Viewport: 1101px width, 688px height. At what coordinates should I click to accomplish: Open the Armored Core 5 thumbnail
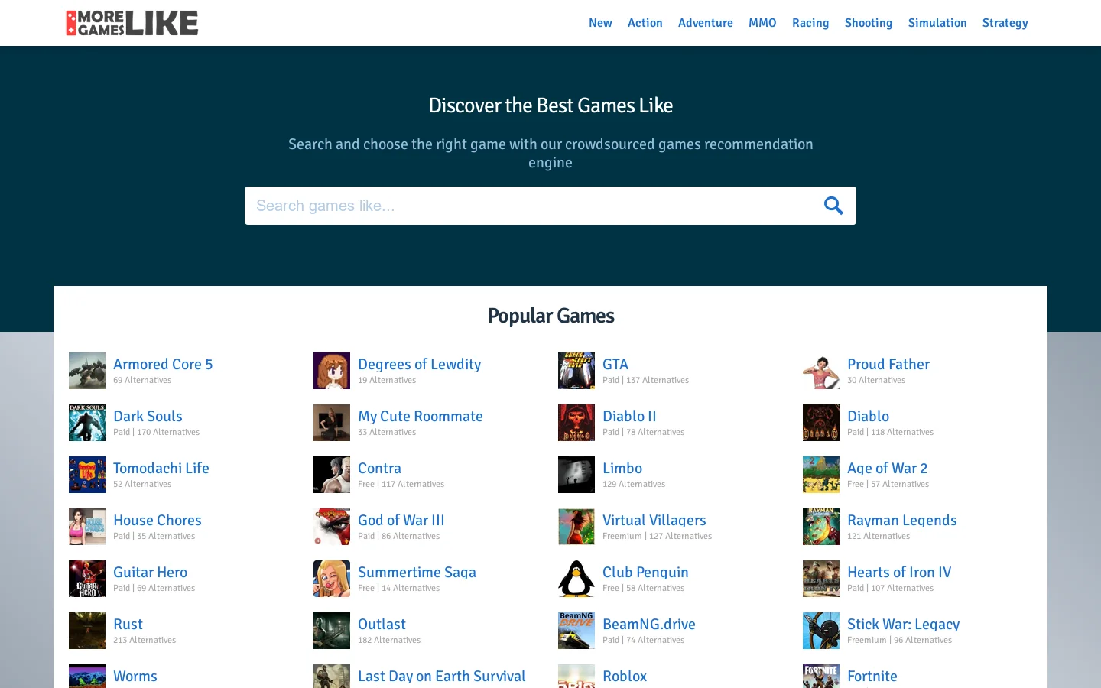coord(87,371)
